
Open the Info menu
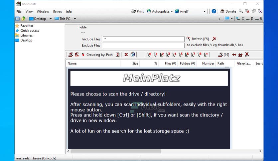tap(69, 12)
